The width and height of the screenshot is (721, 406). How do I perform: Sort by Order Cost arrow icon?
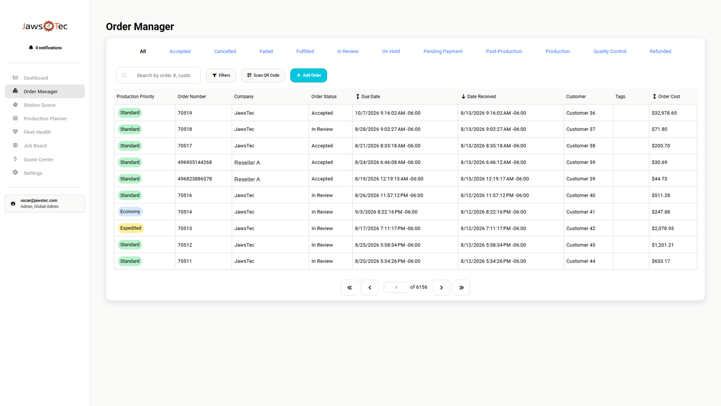(654, 97)
